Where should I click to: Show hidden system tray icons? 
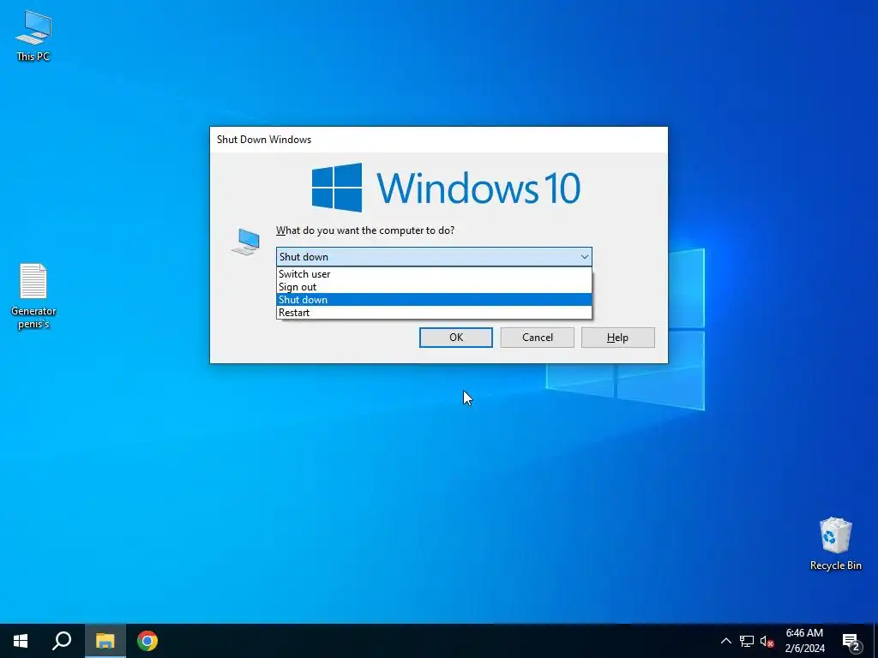[725, 641]
